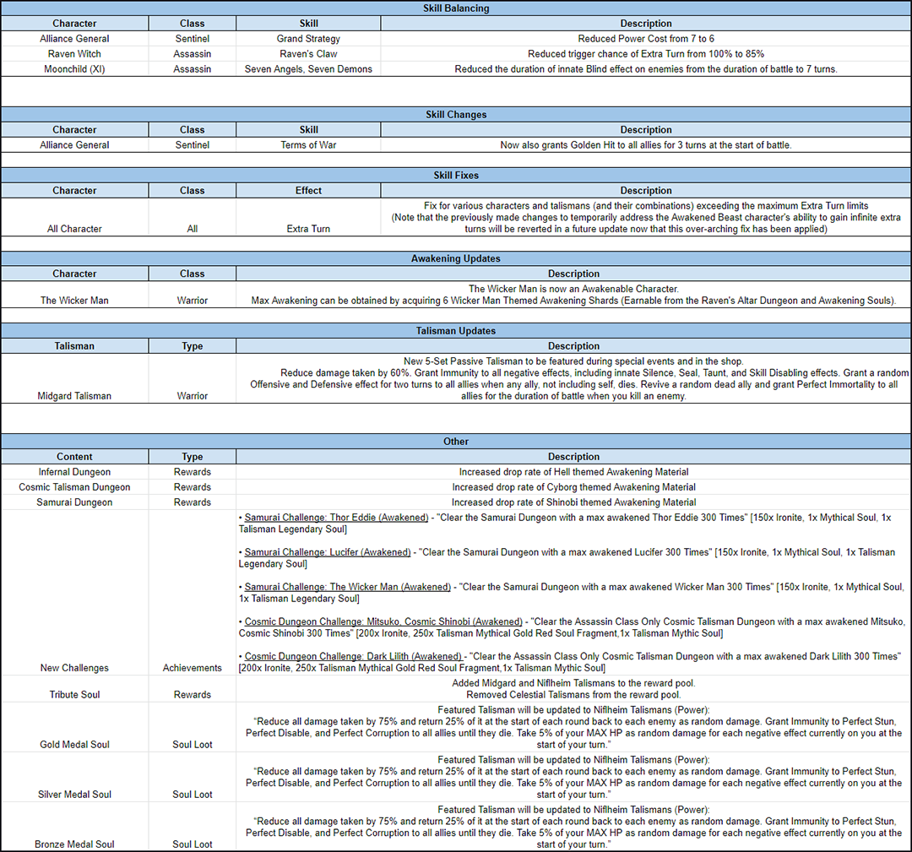Click the Skill Balancing section header
The width and height of the screenshot is (912, 852).
455,8
